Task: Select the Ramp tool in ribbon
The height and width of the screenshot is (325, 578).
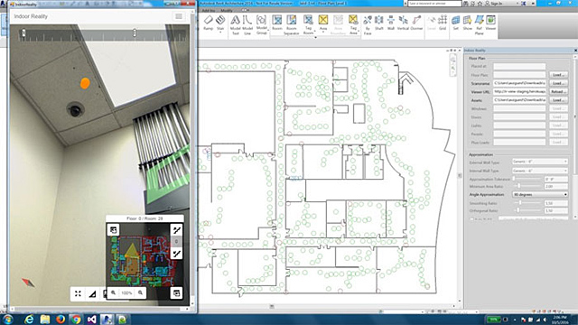Action: pos(209,23)
